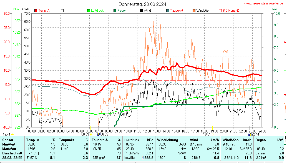This screenshot has width=287, height=163.
Task: Click the sunset time 18:51 label
Action: [207, 134]
